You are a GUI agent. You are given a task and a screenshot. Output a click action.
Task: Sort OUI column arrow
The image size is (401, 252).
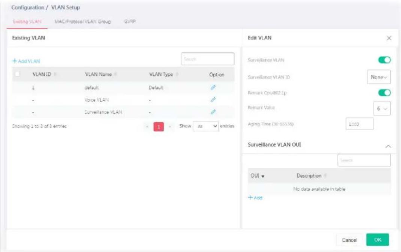[x=263, y=176]
